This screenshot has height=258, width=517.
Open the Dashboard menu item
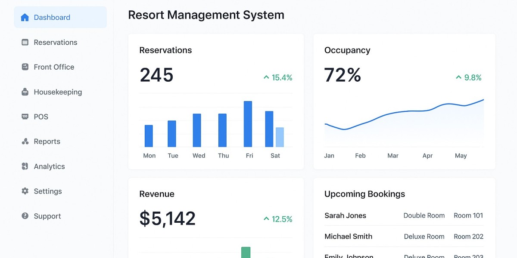point(60,17)
